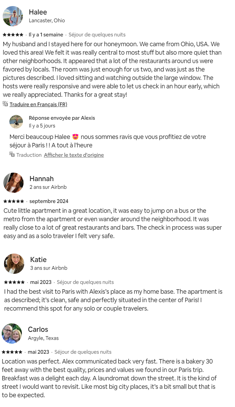Open Carlos's profile photo
This screenshot has height=407, width=235.
tap(12, 333)
